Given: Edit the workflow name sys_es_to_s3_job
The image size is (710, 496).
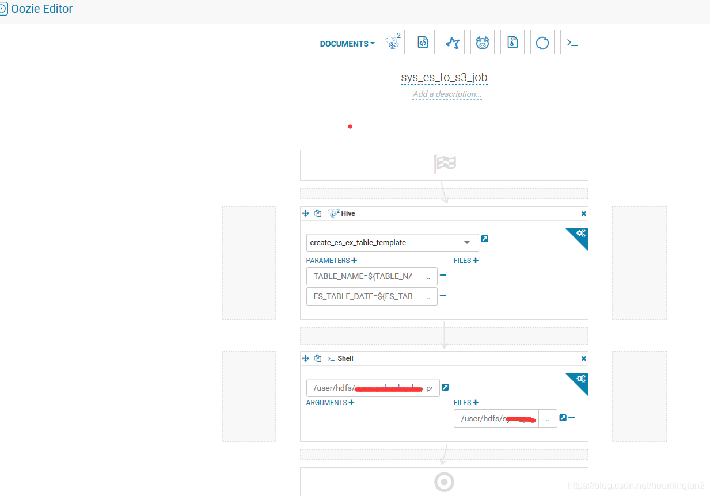Looking at the screenshot, I should point(444,77).
